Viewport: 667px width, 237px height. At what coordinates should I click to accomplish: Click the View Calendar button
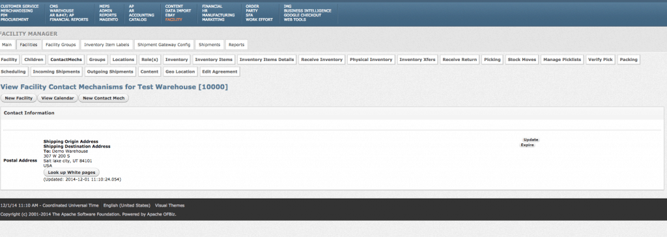coord(57,98)
